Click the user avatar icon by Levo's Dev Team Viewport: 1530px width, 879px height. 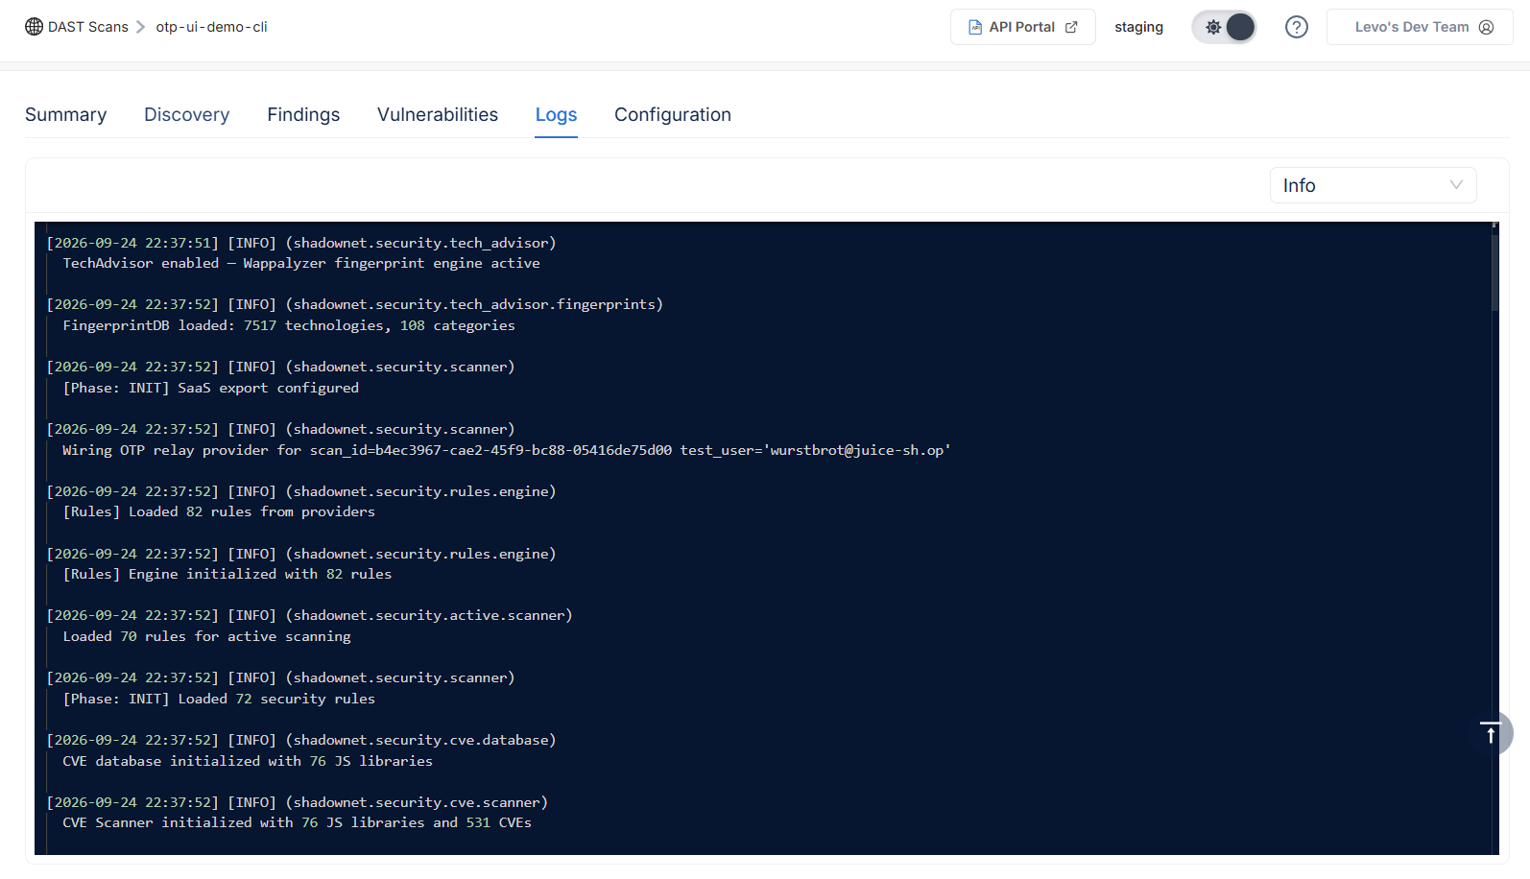(x=1487, y=27)
